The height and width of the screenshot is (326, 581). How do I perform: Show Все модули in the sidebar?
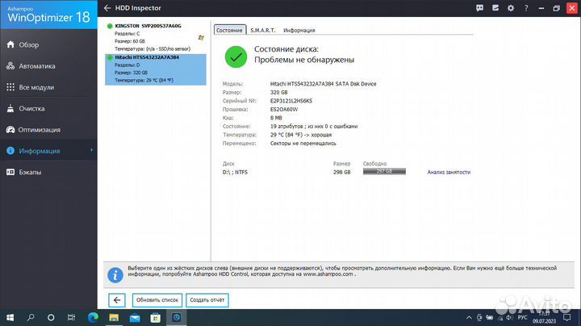48,87
